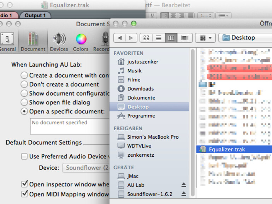272x204 pixels.
Task: Select Soundflower-1.6.2 volume under Geräte
Action: click(x=145, y=194)
